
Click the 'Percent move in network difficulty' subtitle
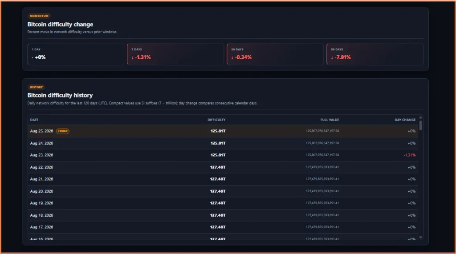click(72, 32)
